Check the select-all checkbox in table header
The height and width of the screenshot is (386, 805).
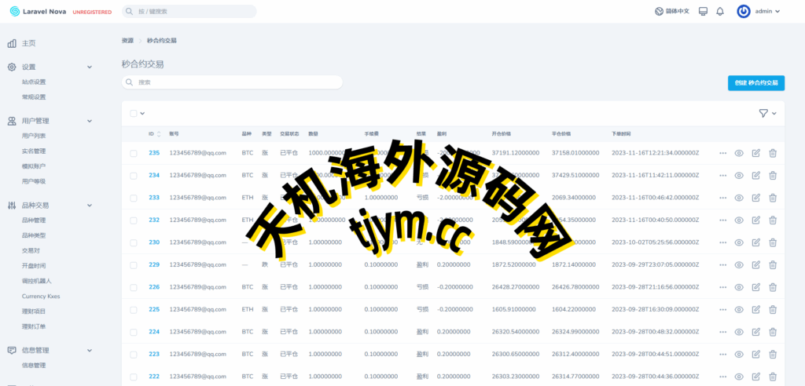(x=134, y=113)
